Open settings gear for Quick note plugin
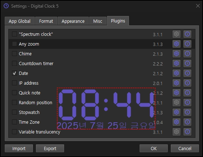Image resolution: width=203 pixels, height=157 pixels. 176,93
